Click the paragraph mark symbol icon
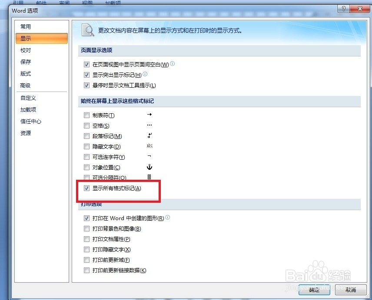The height and width of the screenshot is (300, 372). coord(149,136)
